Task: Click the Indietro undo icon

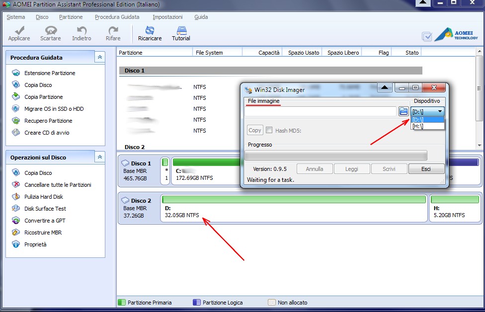Action: (81, 31)
